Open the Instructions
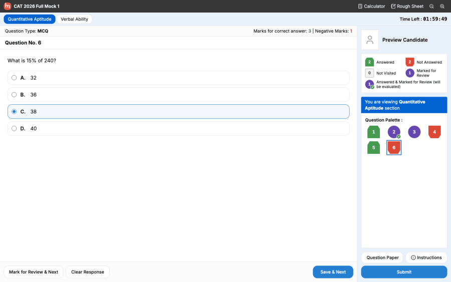This screenshot has width=451, height=282. pos(426,257)
